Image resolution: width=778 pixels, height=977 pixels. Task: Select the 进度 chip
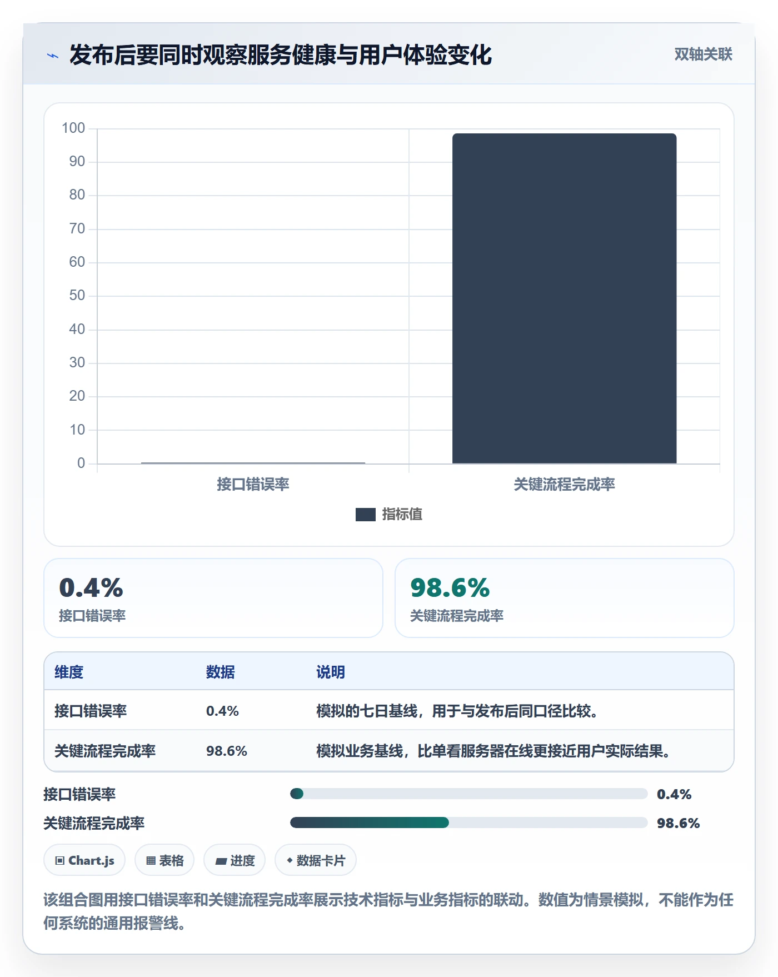pos(235,860)
